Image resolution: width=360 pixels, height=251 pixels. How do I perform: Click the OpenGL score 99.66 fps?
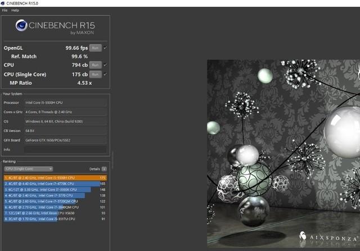coord(76,48)
